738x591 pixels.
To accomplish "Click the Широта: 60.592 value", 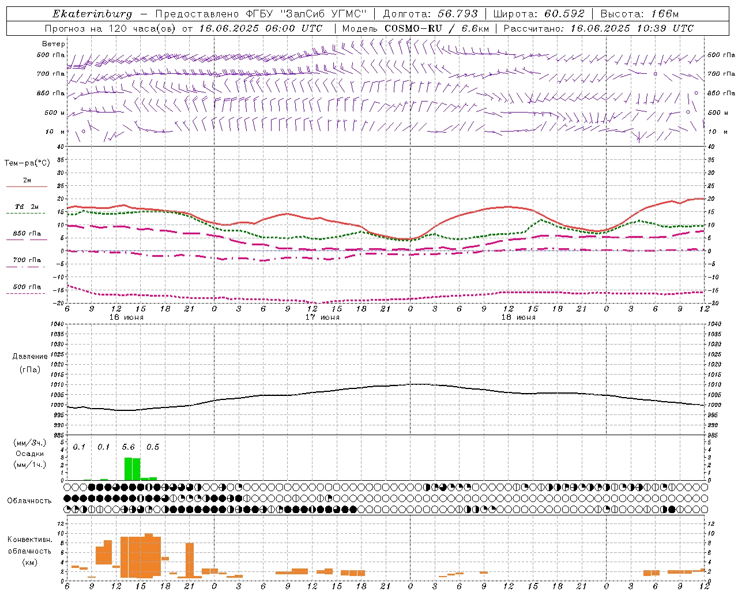I will point(539,14).
